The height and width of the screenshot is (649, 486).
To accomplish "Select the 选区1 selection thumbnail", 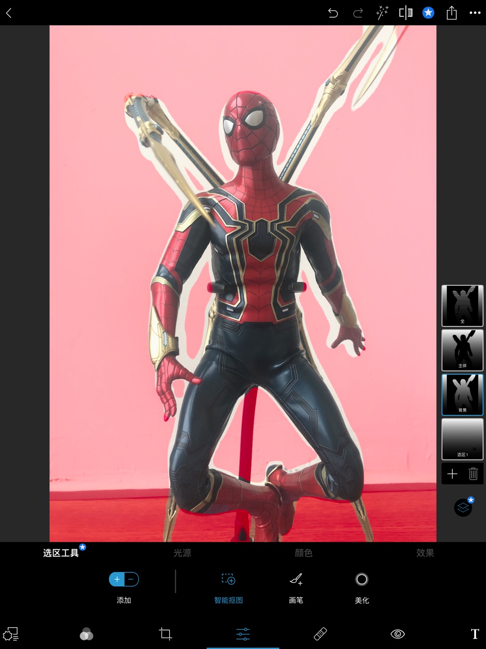I will click(x=463, y=439).
